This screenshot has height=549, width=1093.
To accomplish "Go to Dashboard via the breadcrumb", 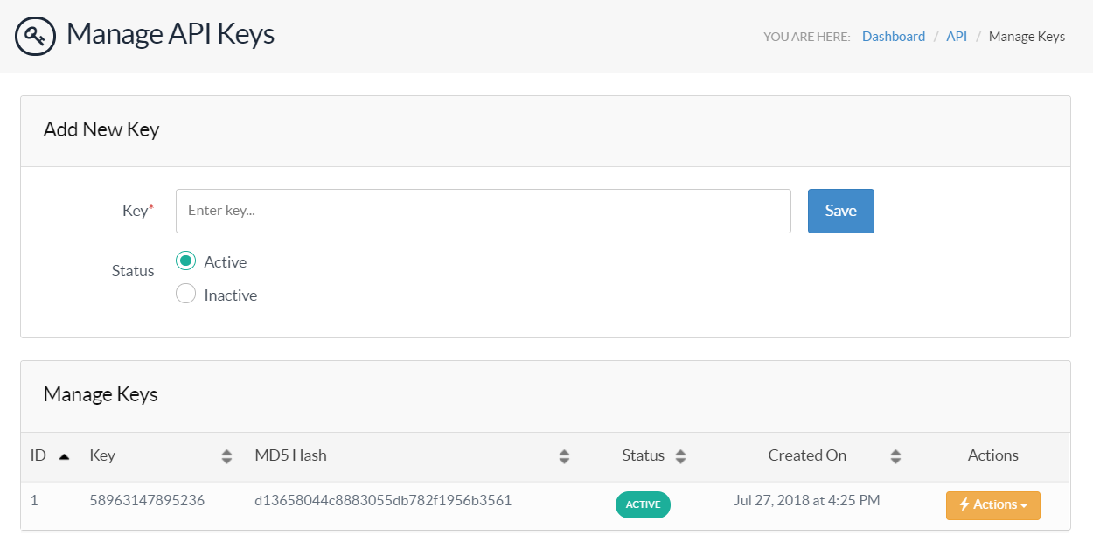I will coord(893,37).
